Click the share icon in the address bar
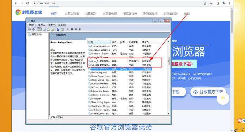The height and width of the screenshot is (132, 245). tap(205, 3)
